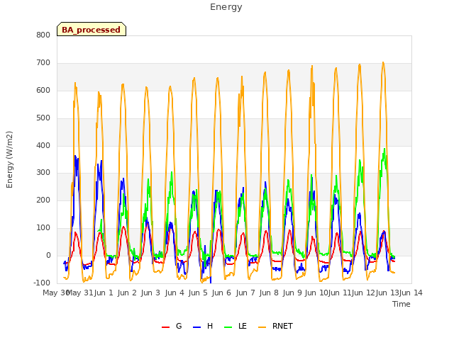Click the green LE legend marker
Image resolution: width=454 pixels, height=340 pixels.
(228, 327)
